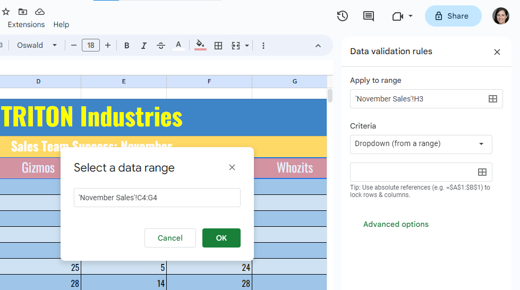Open the toolbar's more options menu

click(263, 46)
